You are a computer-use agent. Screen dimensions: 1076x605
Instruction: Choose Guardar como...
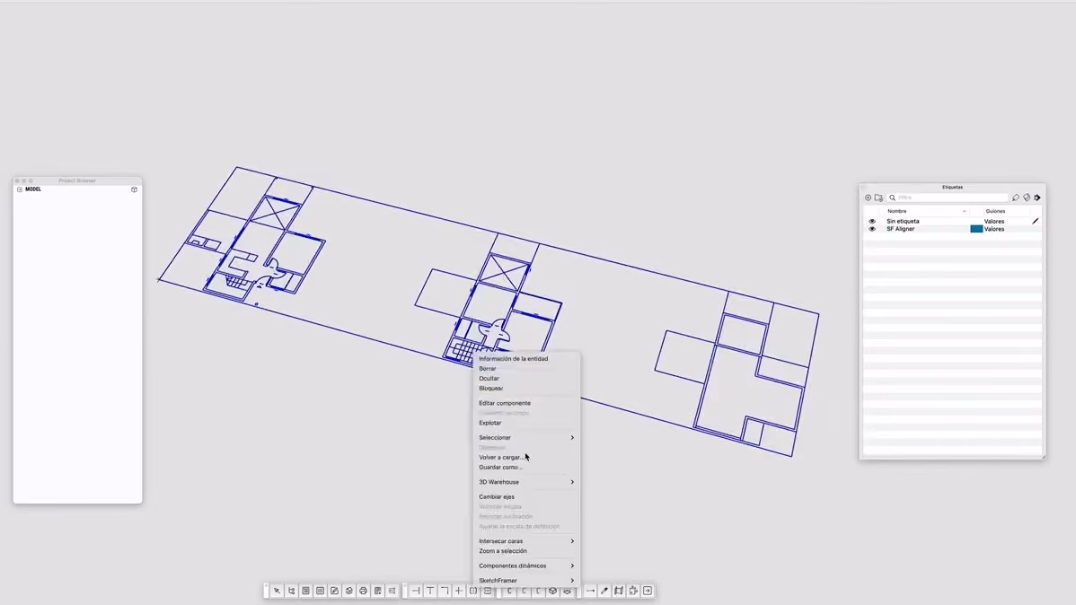(500, 467)
